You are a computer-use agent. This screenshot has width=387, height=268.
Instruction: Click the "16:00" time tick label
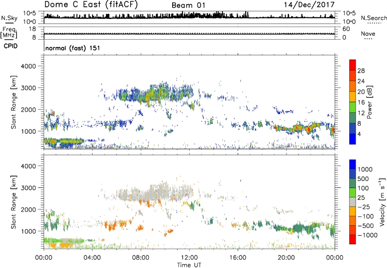pyautogui.click(x=238, y=258)
